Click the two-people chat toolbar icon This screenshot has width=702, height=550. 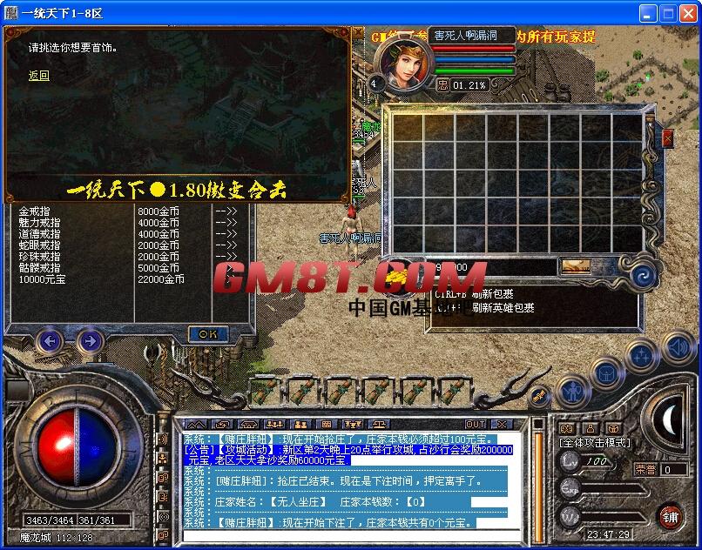(x=300, y=424)
